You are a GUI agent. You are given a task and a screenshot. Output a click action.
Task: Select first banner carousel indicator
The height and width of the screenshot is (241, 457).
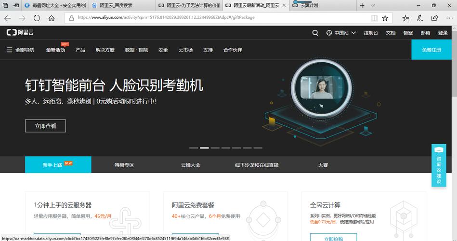194,148
